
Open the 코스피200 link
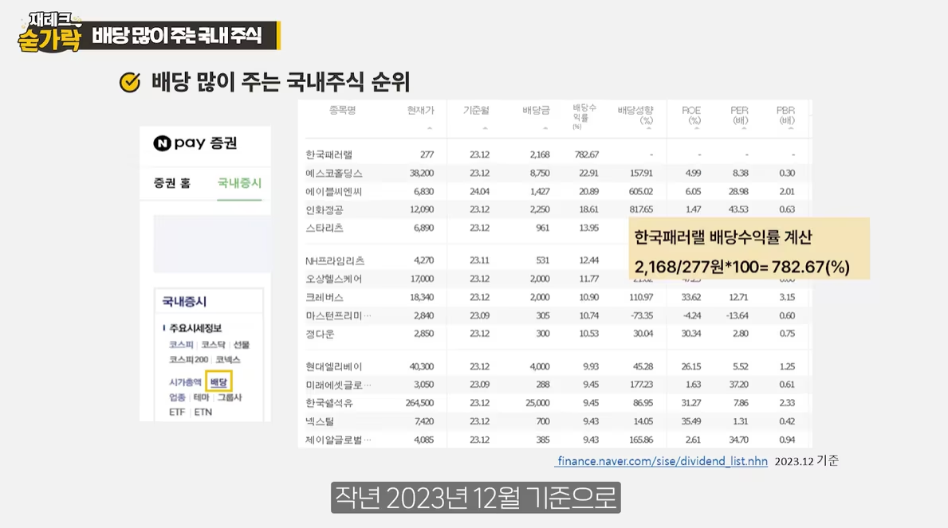[x=188, y=359]
